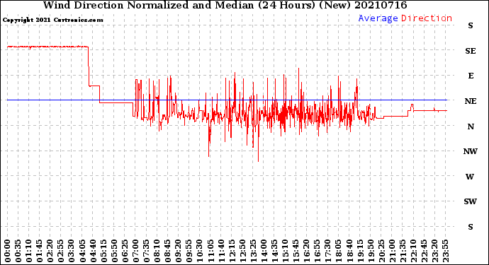Click the 12:15 time axis label
The image size is (489, 265).
[x=232, y=251]
